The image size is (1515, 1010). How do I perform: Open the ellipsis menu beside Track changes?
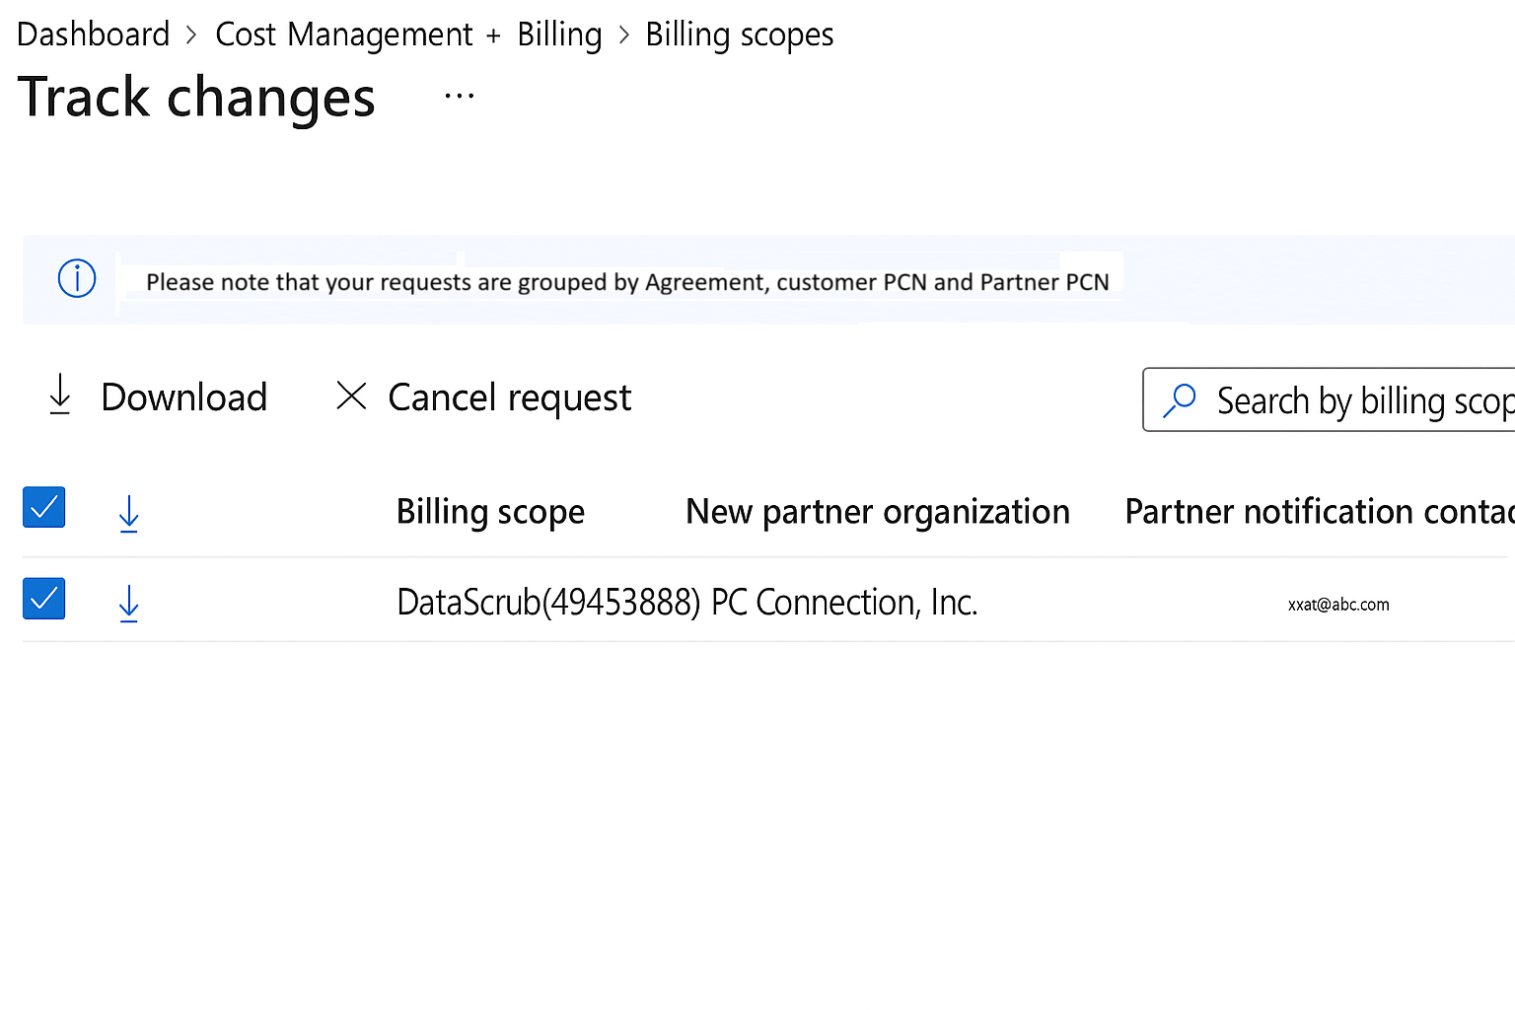460,97
